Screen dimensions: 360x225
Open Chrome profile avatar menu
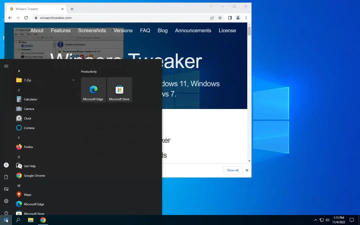[238, 18]
